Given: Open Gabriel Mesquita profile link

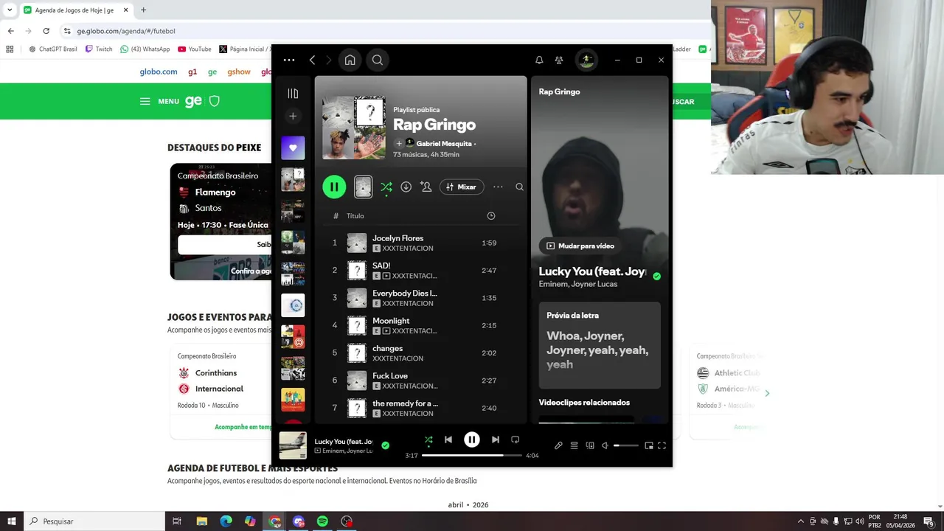Looking at the screenshot, I should [x=443, y=144].
